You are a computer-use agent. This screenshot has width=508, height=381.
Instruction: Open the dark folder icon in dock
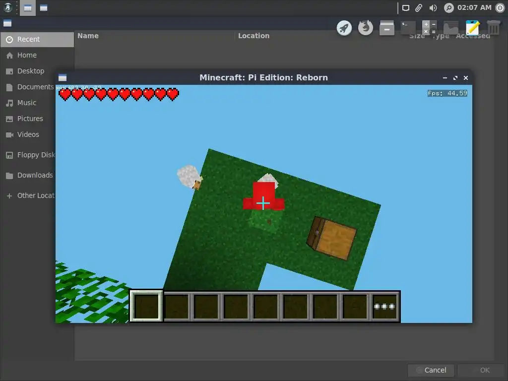pos(451,28)
